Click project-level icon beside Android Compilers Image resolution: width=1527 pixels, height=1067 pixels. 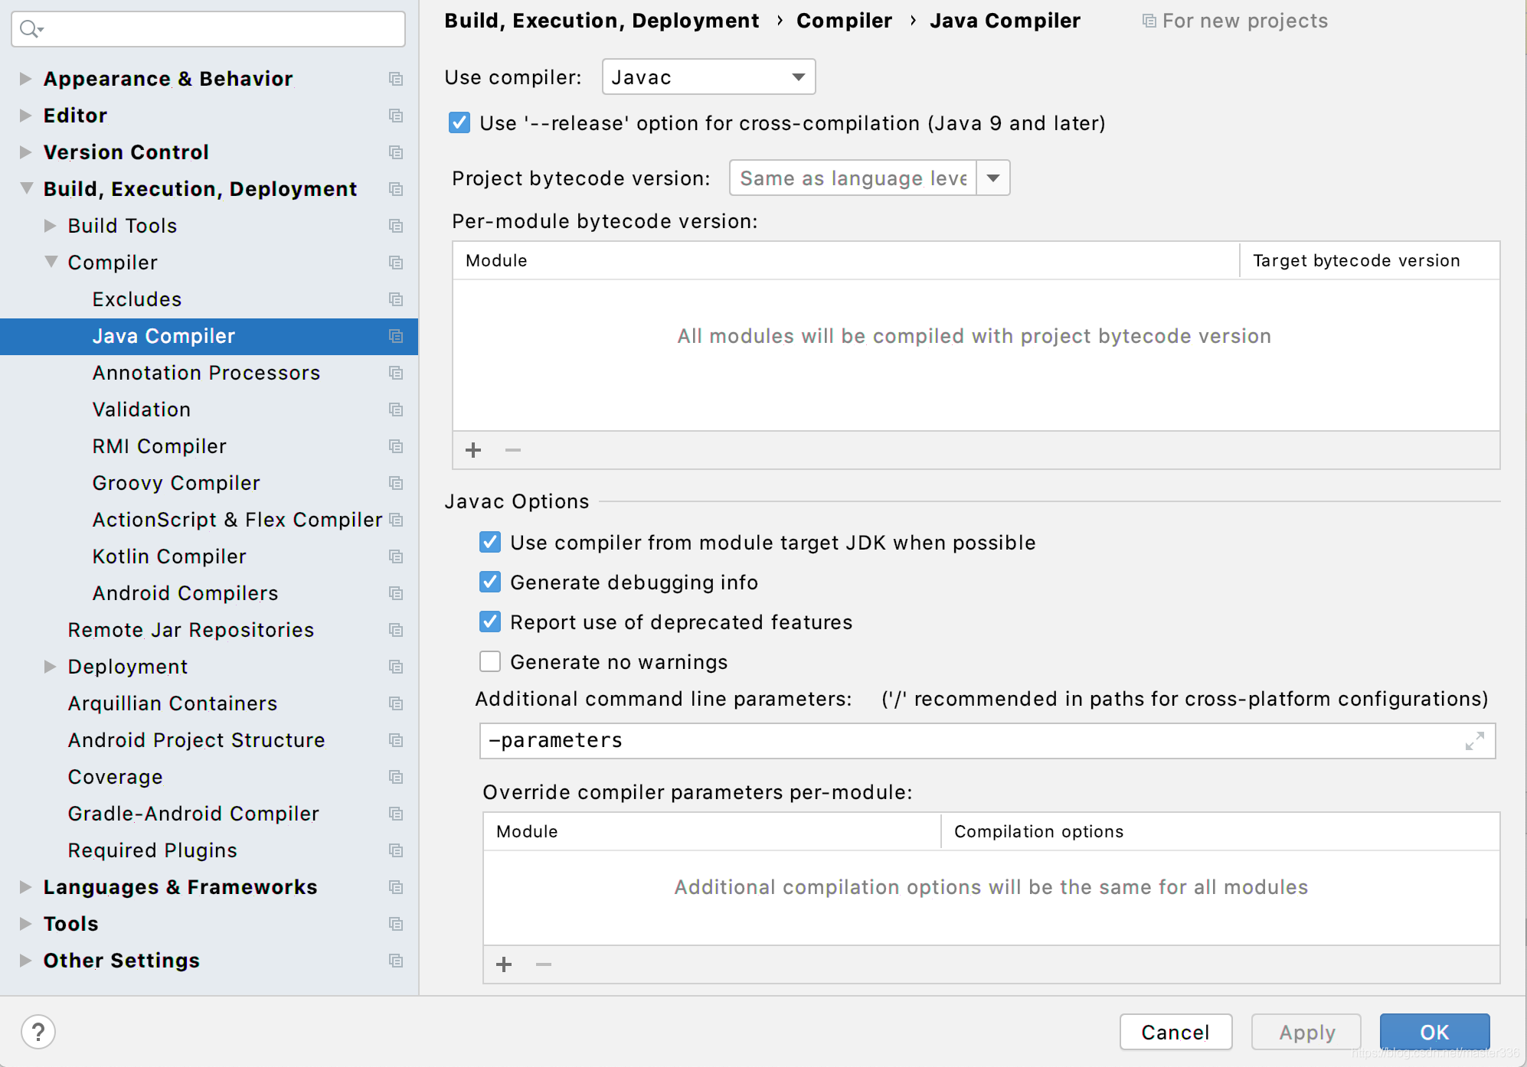[x=396, y=593]
